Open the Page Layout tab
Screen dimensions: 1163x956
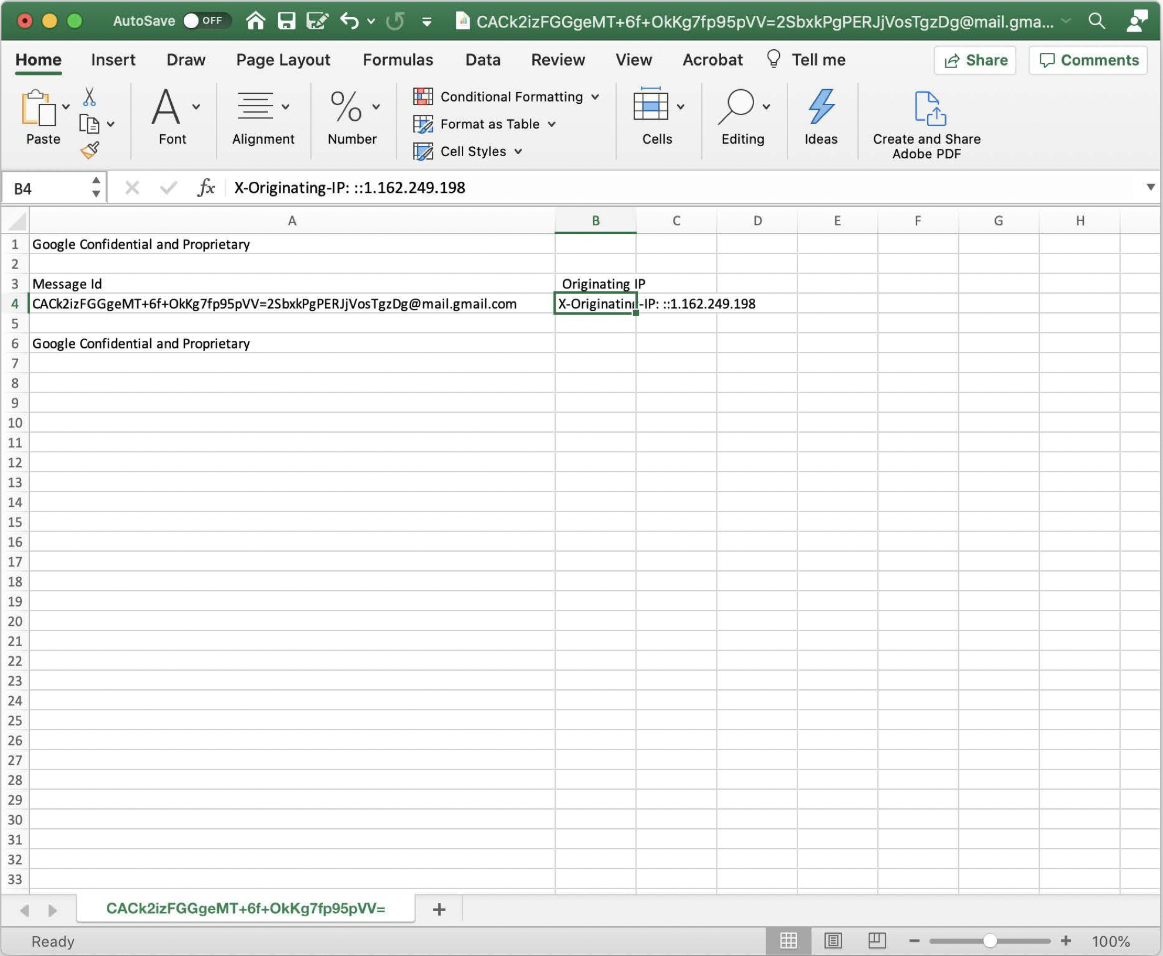coord(283,60)
